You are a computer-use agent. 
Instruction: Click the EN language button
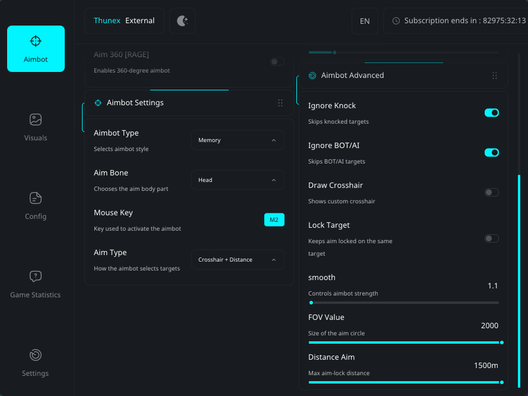[365, 21]
